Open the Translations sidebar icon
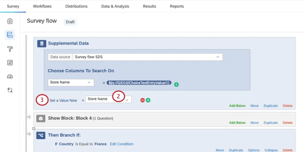Viewport: 305px width, 152px height. point(10,90)
